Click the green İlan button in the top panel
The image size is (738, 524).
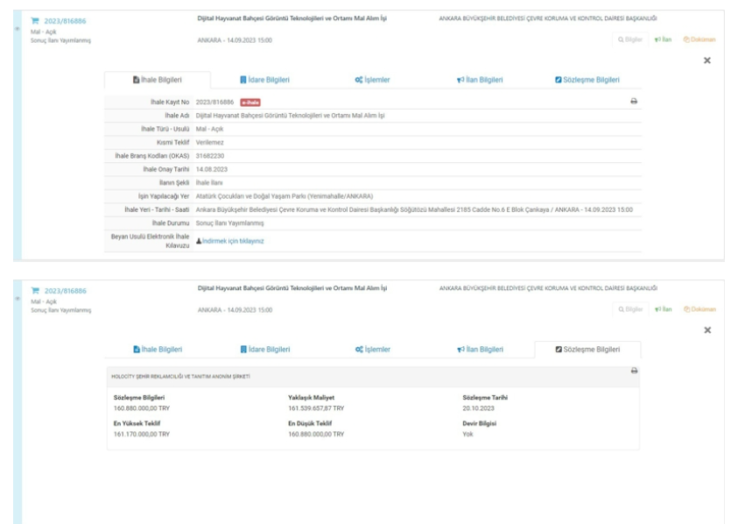click(663, 39)
